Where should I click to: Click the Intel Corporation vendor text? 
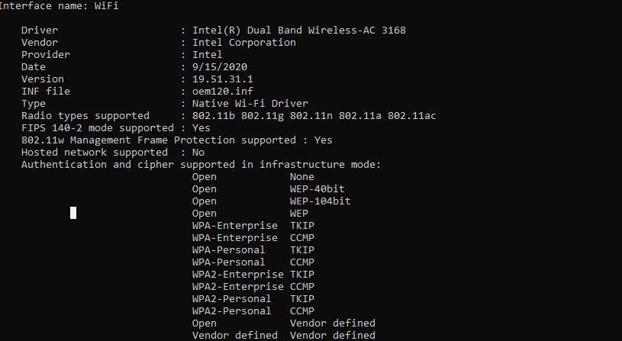click(x=244, y=43)
